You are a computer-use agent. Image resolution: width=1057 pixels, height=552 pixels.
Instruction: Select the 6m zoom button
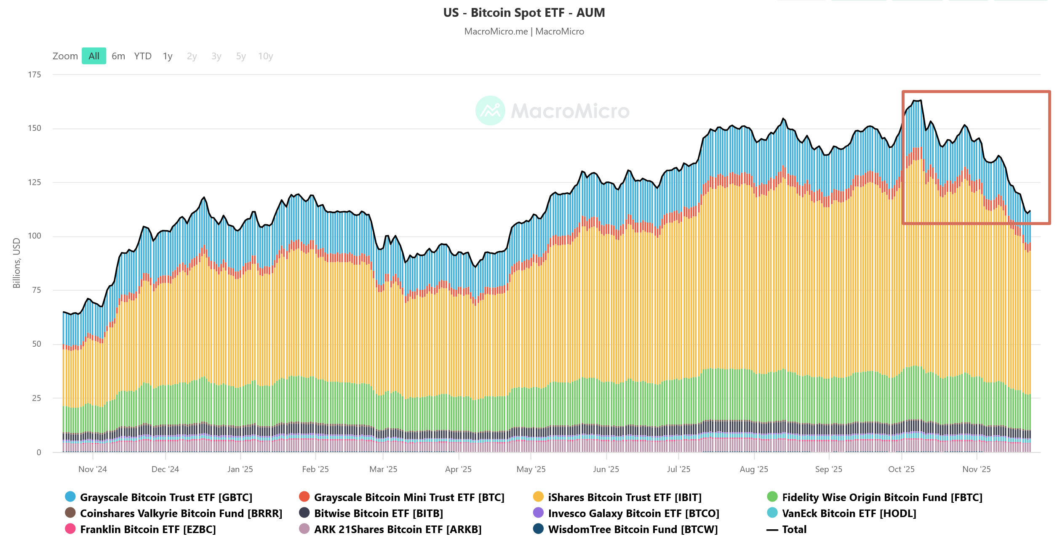coord(118,56)
